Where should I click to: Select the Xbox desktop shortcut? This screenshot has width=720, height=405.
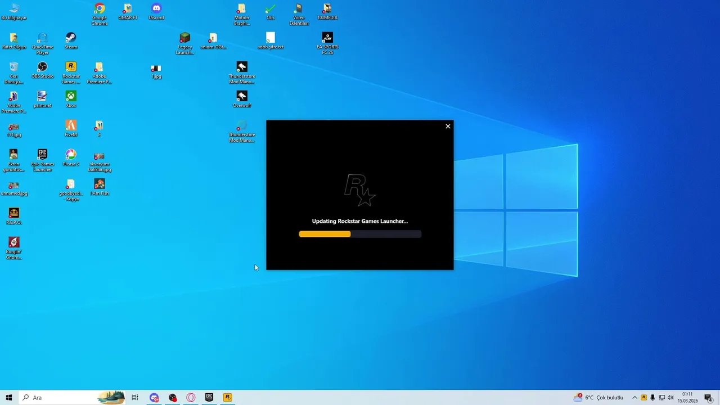(x=71, y=100)
